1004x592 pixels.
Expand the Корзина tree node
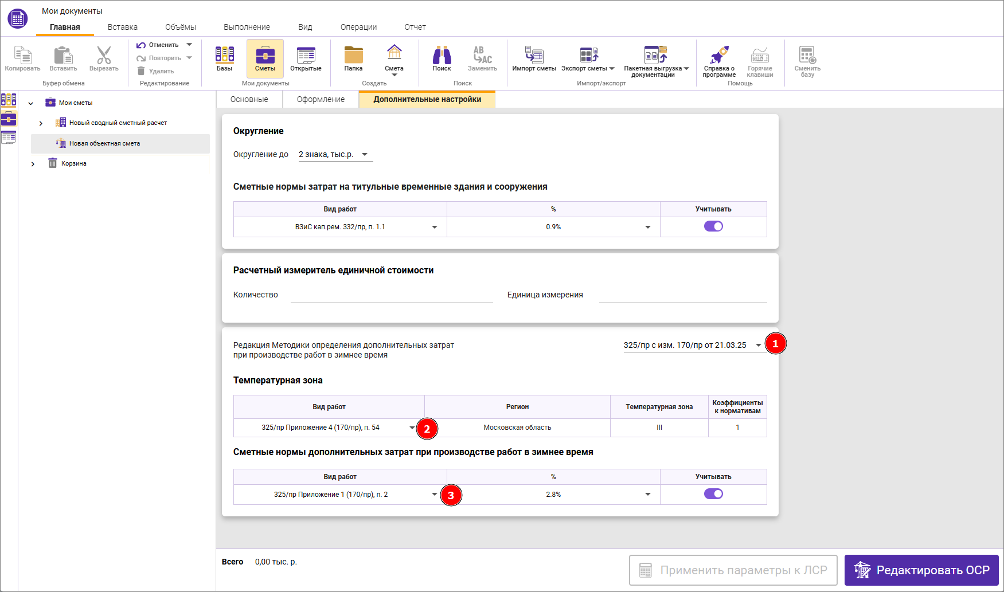[x=33, y=163]
